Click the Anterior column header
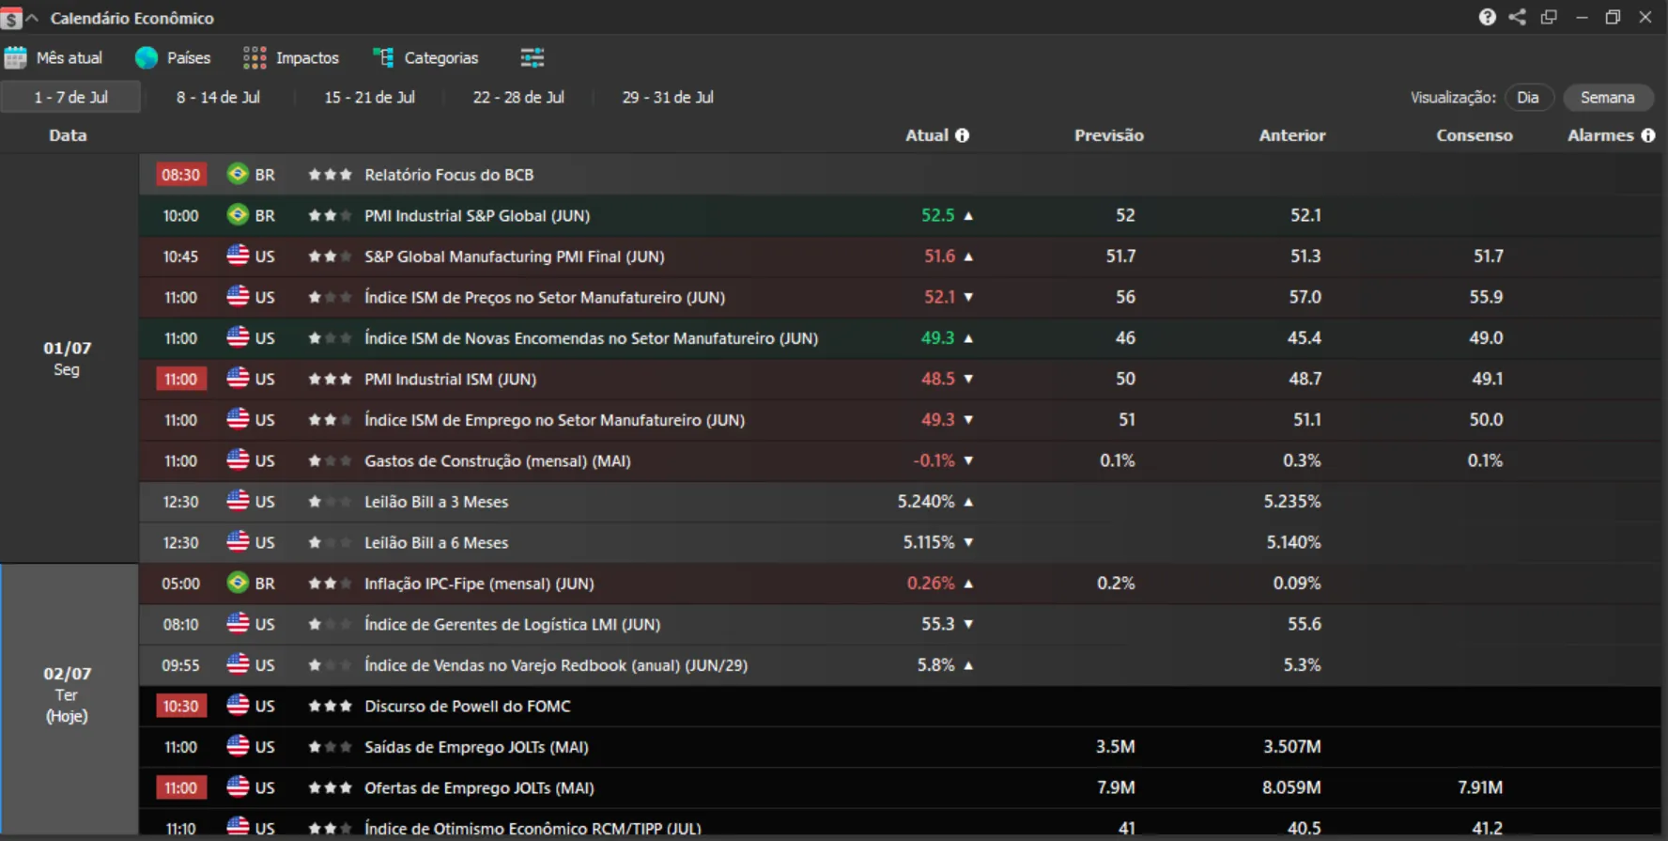 (1292, 135)
